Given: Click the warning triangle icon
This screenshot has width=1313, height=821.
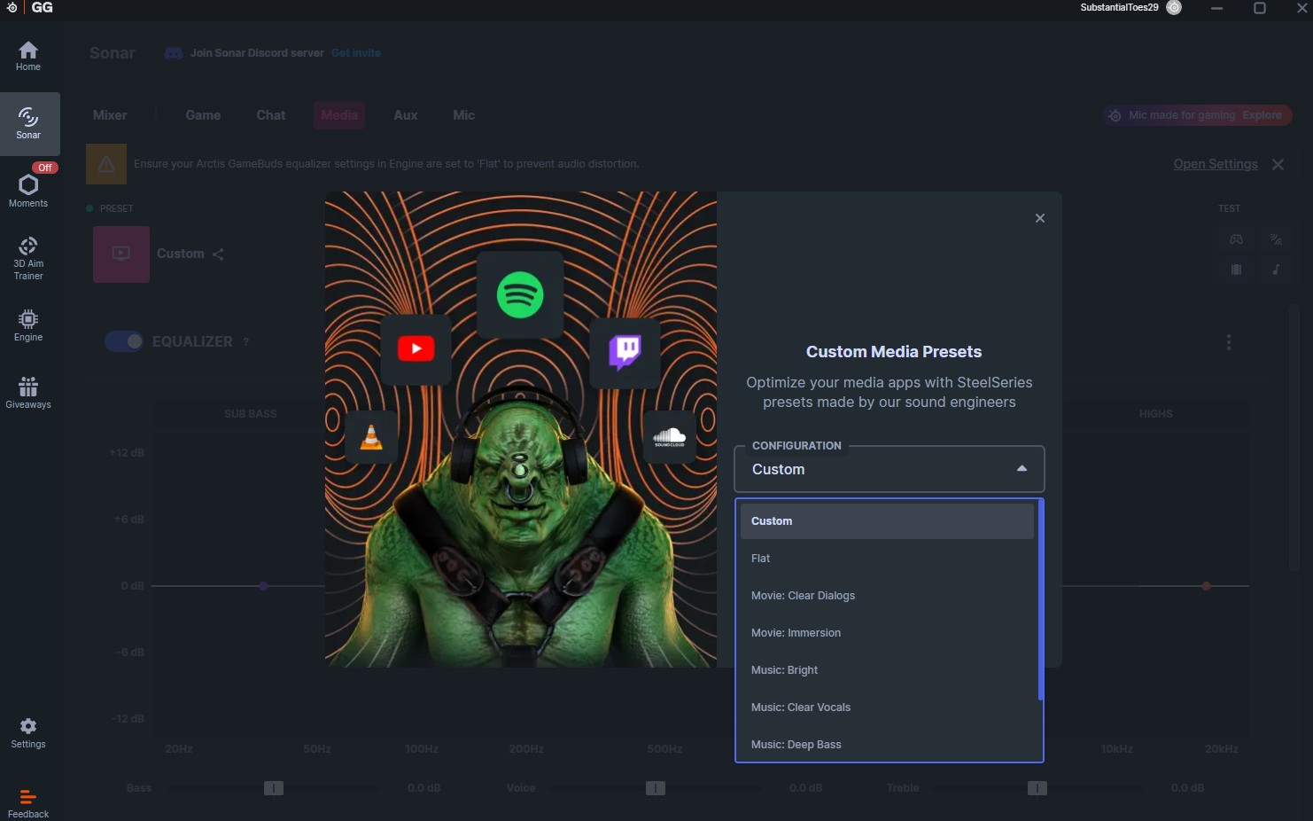Looking at the screenshot, I should point(106,164).
